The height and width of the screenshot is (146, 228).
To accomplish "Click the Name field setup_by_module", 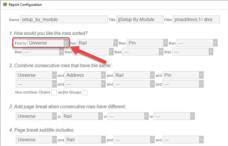I will pos(64,20).
